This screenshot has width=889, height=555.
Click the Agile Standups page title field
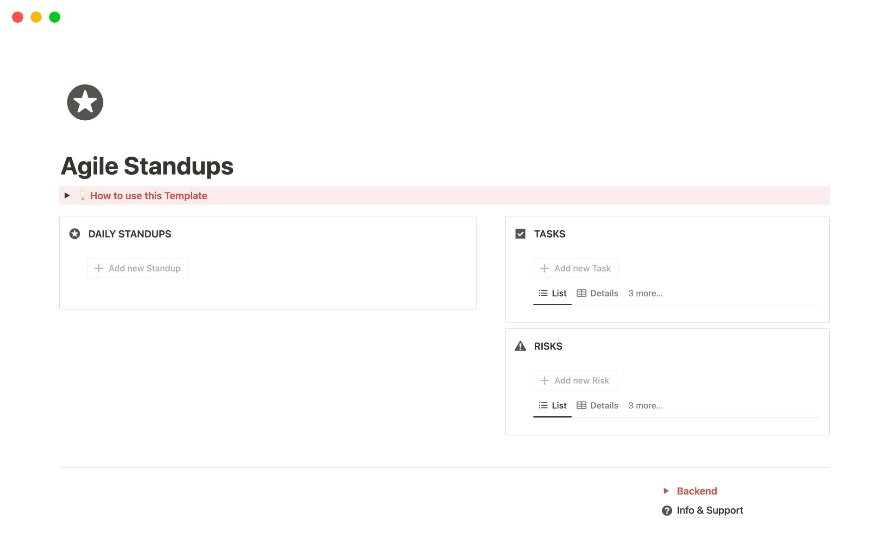click(147, 165)
